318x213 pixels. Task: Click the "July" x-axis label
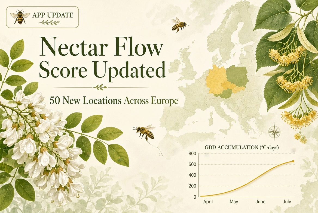287,202
